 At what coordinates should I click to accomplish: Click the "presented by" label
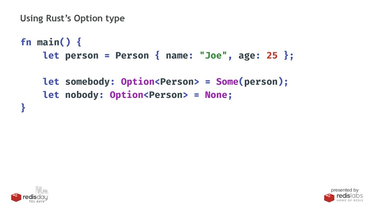tap(345, 190)
